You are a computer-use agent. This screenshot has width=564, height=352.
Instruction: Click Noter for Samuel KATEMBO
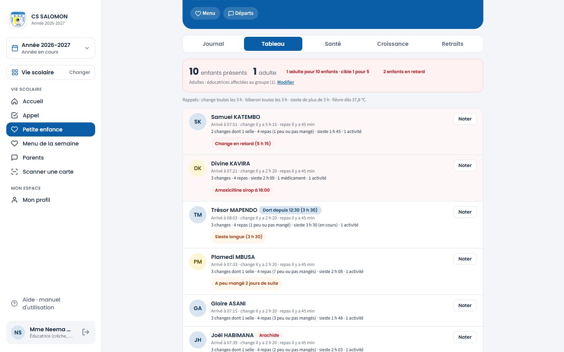(465, 119)
